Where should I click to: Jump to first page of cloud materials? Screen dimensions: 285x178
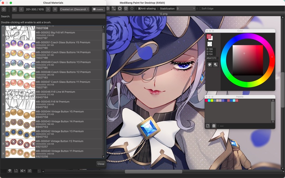click(14, 9)
